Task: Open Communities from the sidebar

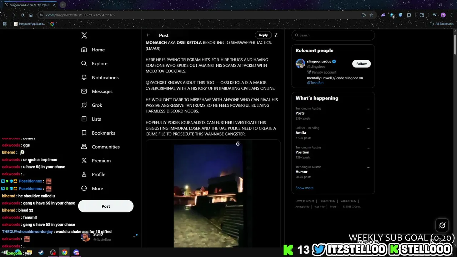Action: point(100,147)
